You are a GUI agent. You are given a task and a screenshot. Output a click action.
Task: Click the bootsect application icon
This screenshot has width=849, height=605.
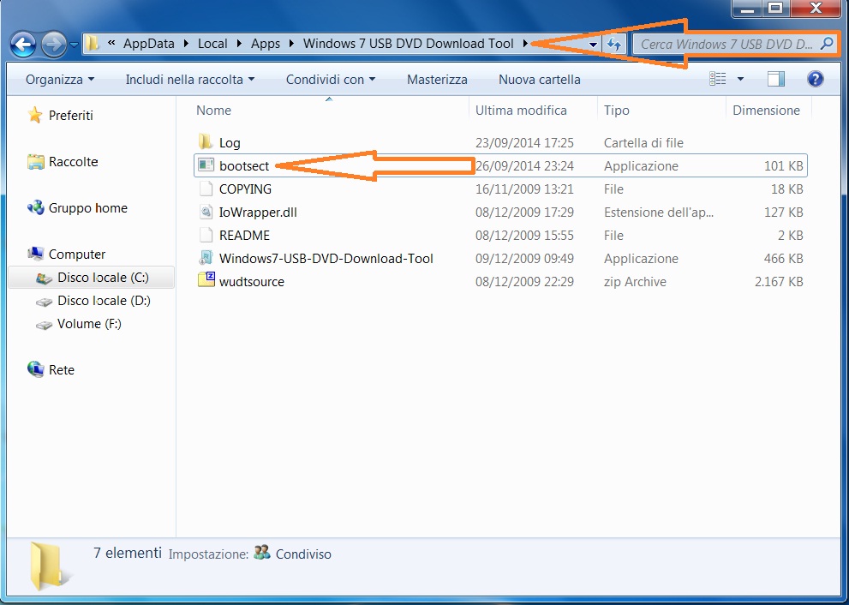206,165
